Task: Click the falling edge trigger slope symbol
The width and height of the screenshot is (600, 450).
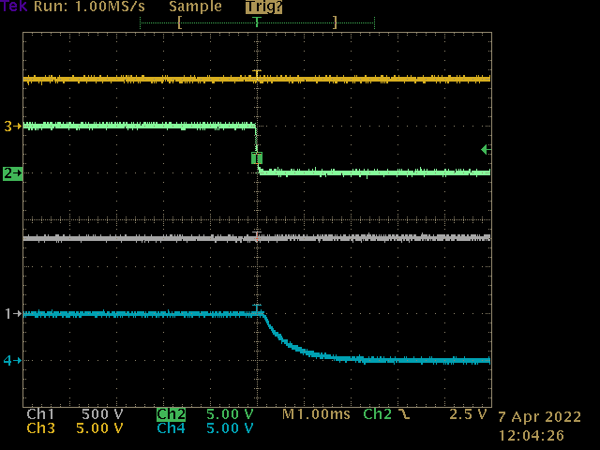Action: (x=404, y=414)
